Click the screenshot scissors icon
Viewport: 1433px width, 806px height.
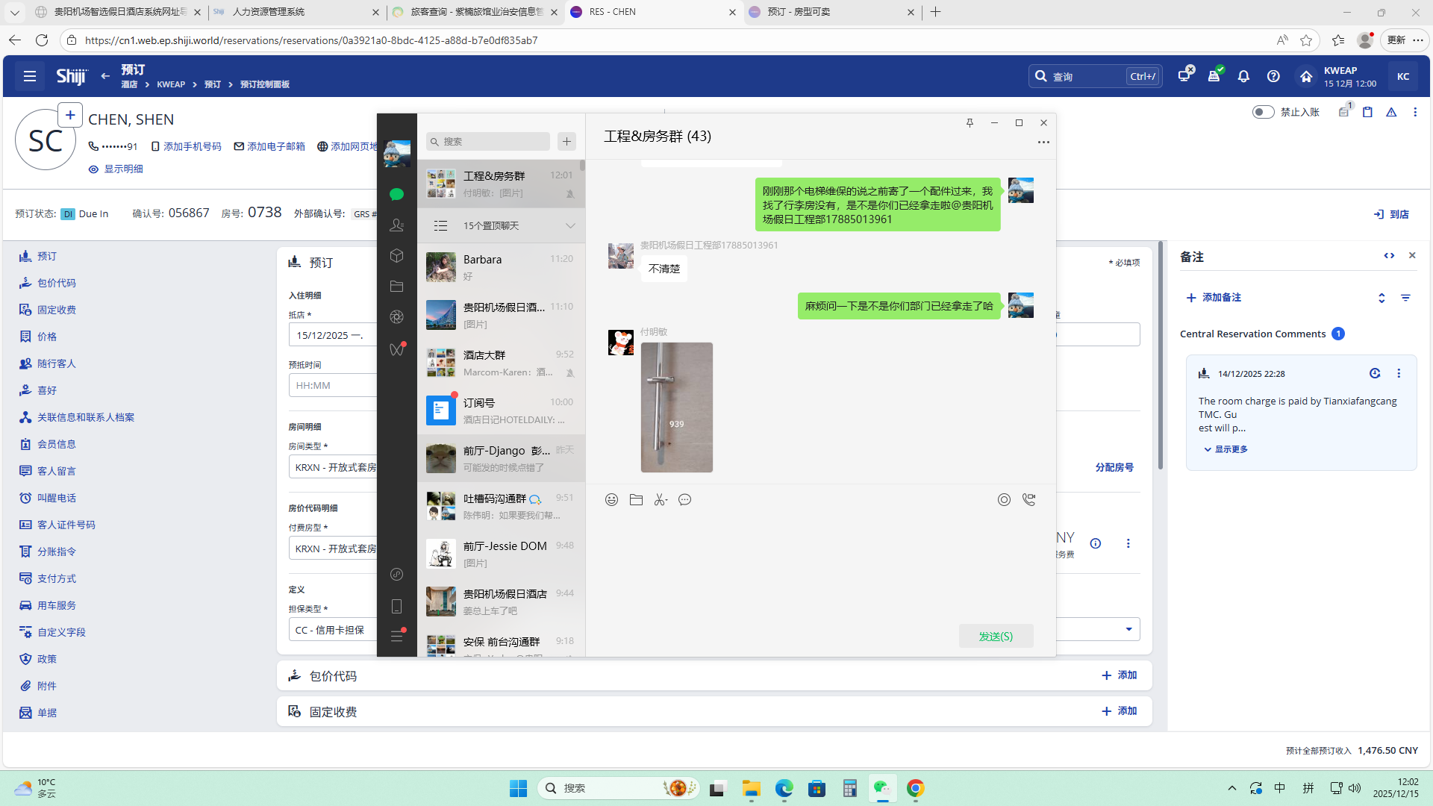click(x=660, y=500)
